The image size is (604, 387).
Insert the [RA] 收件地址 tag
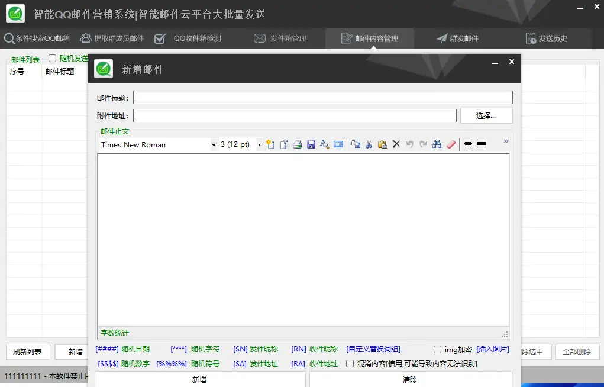pos(314,363)
